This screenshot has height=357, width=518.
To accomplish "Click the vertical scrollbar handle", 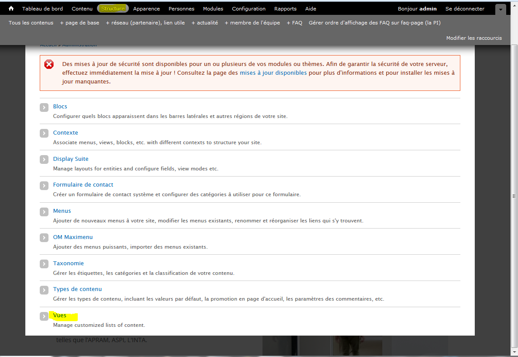I will pyautogui.click(x=514, y=197).
